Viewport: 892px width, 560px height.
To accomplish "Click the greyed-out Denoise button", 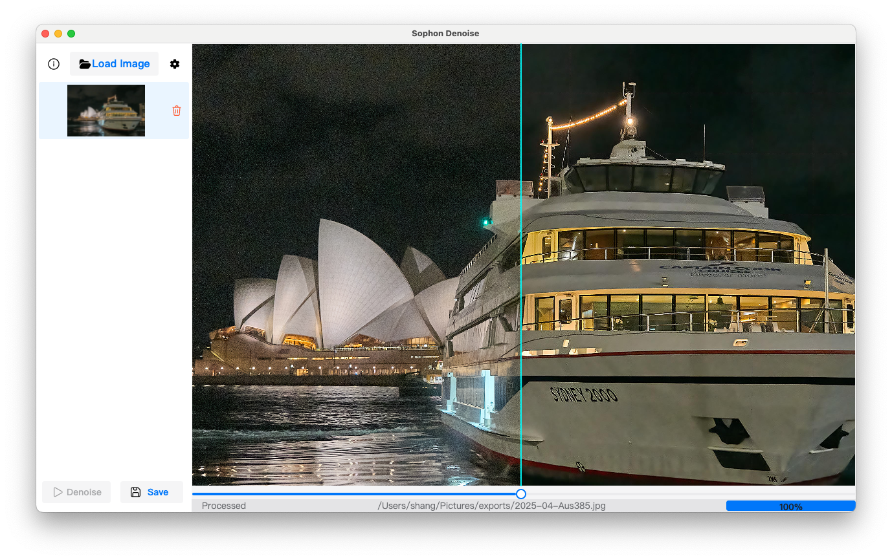I will click(76, 492).
